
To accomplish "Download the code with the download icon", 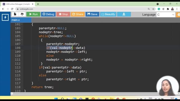I will pos(124,14).
